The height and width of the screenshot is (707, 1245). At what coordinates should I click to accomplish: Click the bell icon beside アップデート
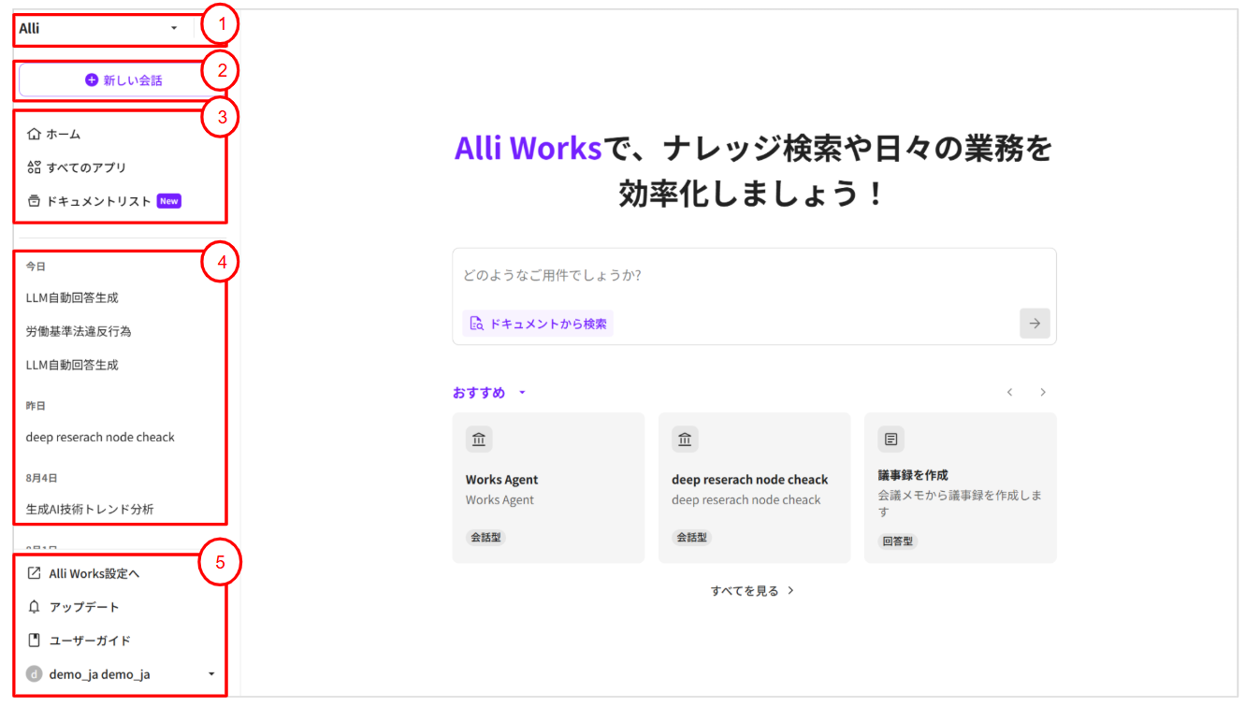[x=35, y=607]
